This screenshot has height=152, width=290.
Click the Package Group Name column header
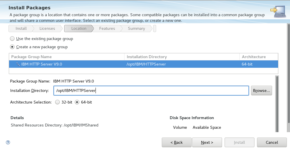(x=67, y=57)
